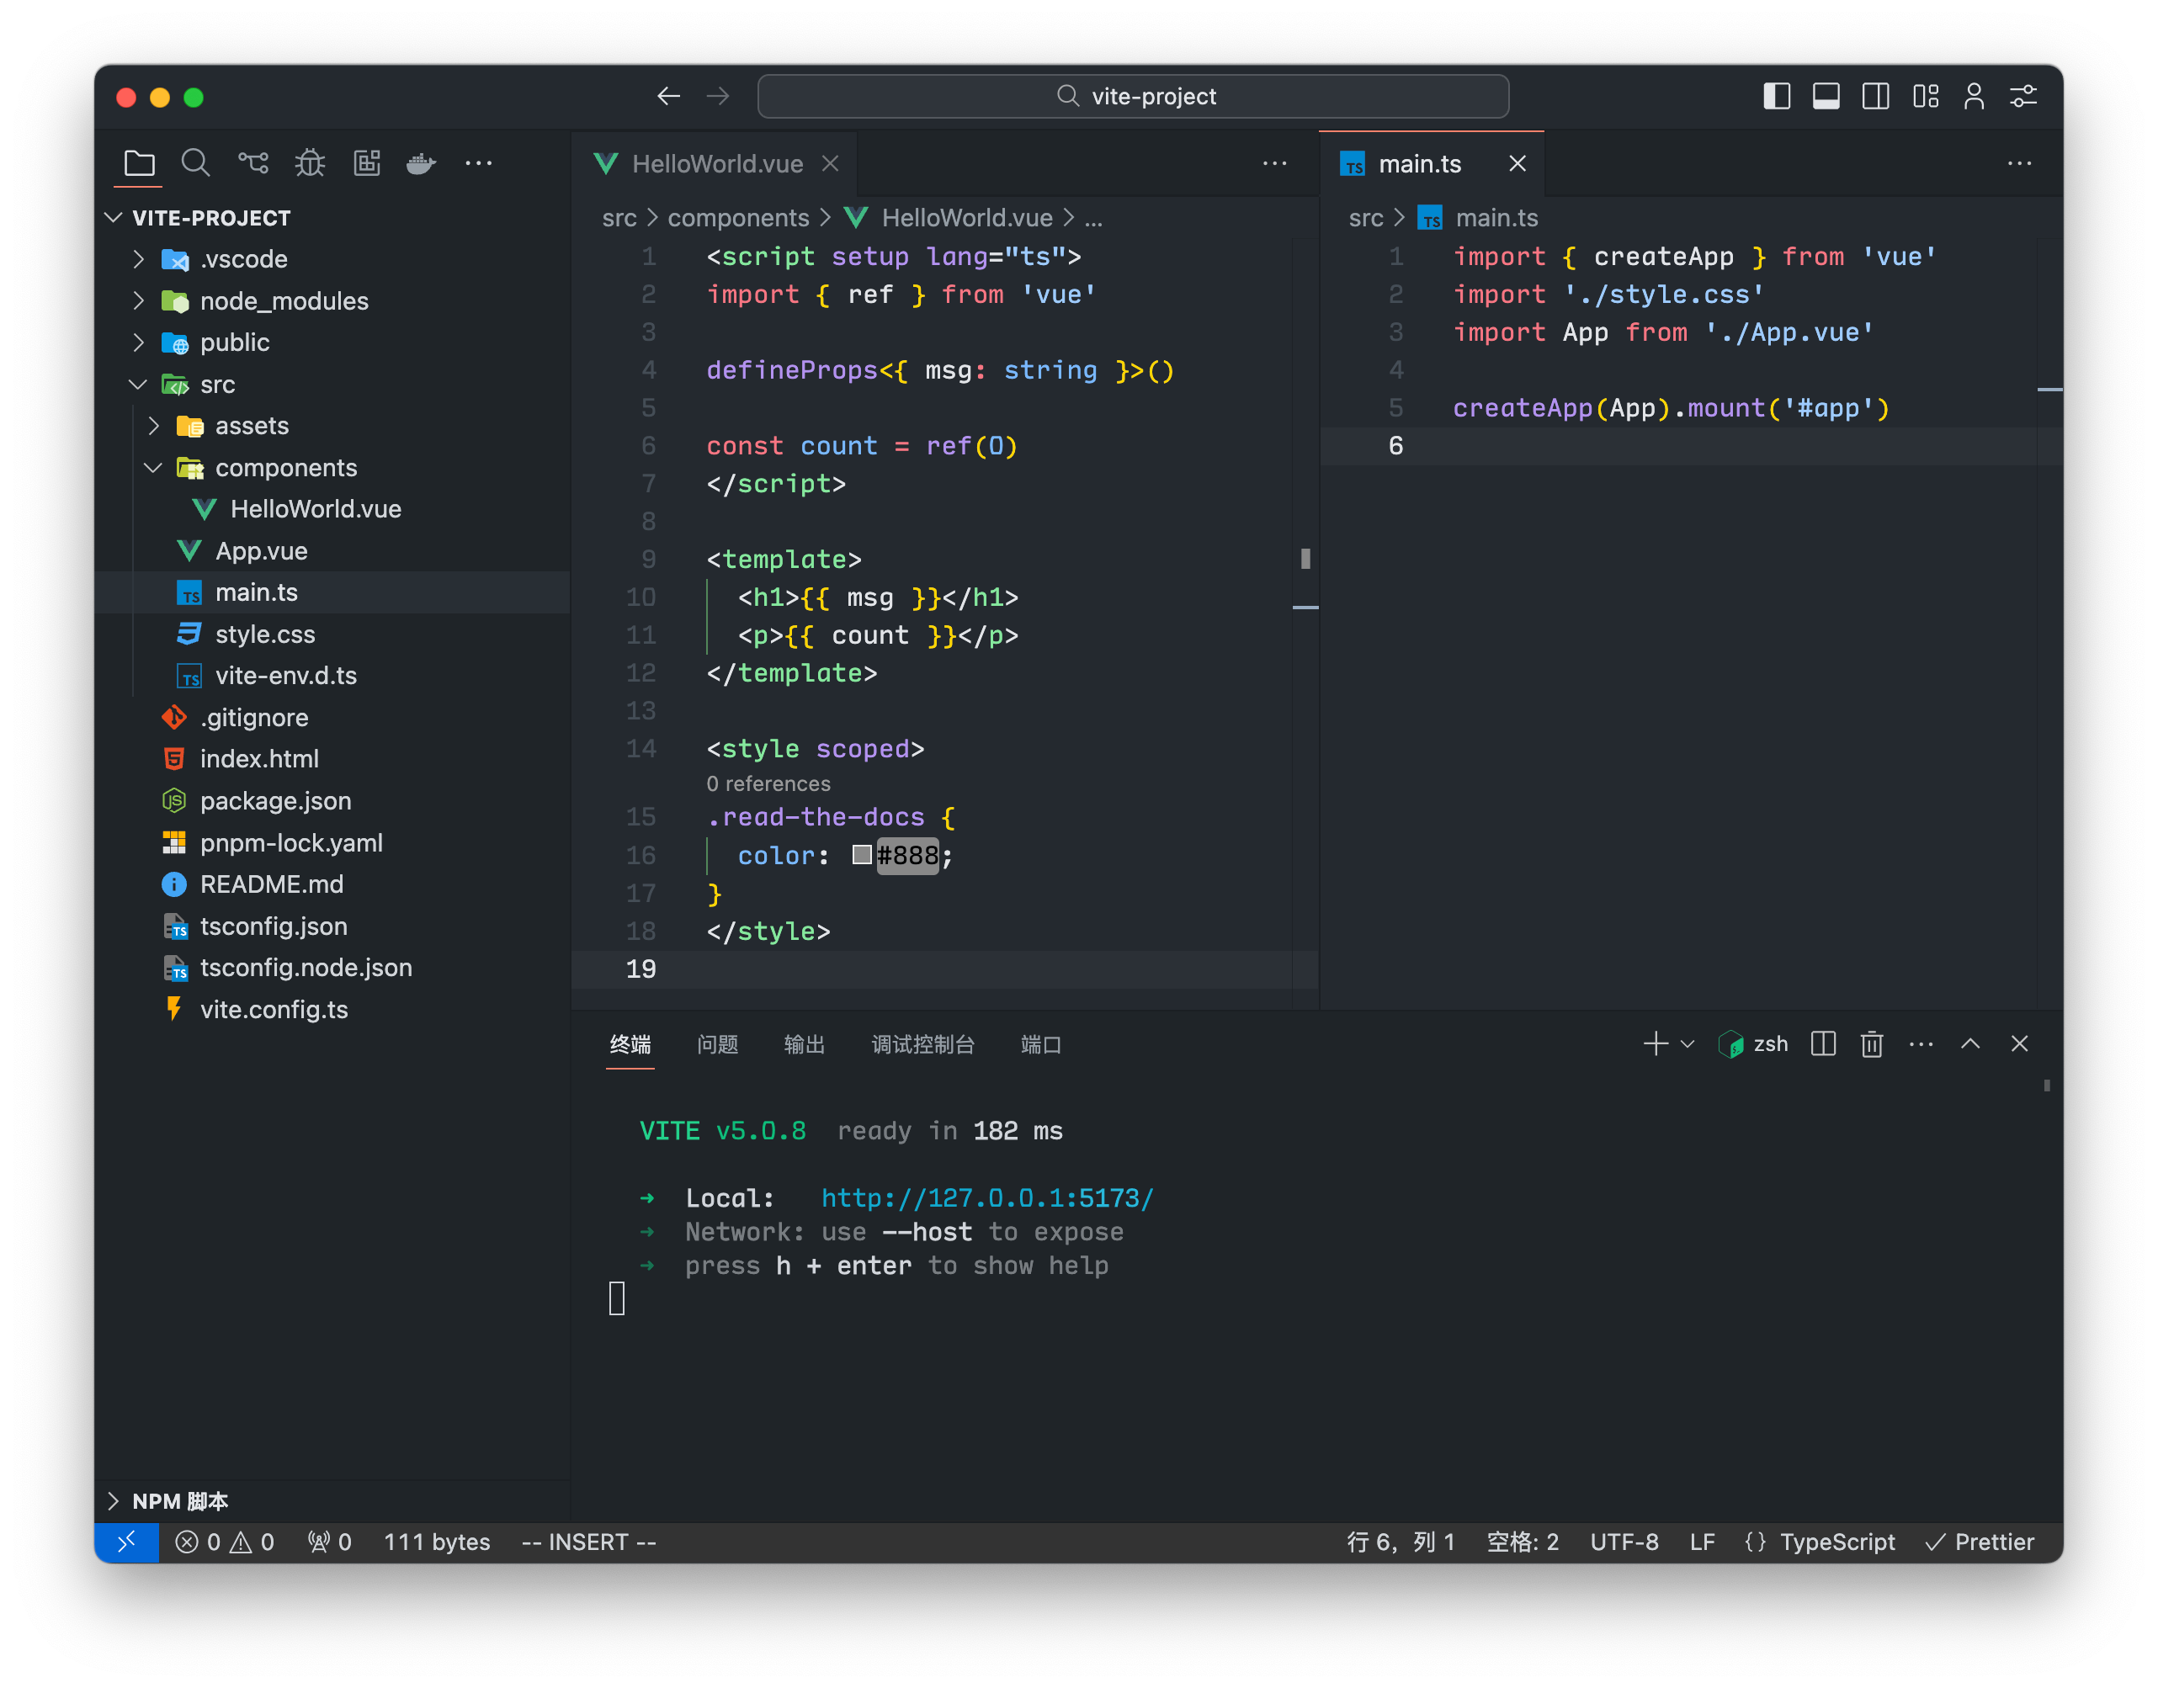This screenshot has height=1688, width=2158.
Task: Click the vite-project command center search box
Action: (x=1133, y=96)
